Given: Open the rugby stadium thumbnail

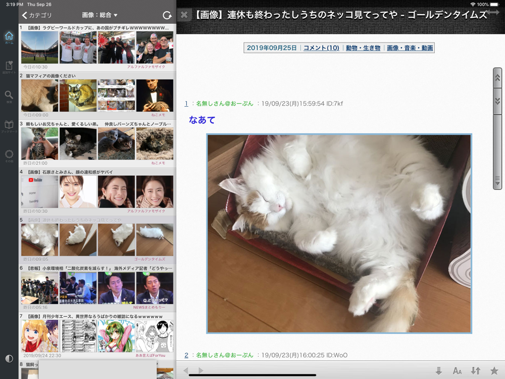Looking at the screenshot, I should click(39, 48).
